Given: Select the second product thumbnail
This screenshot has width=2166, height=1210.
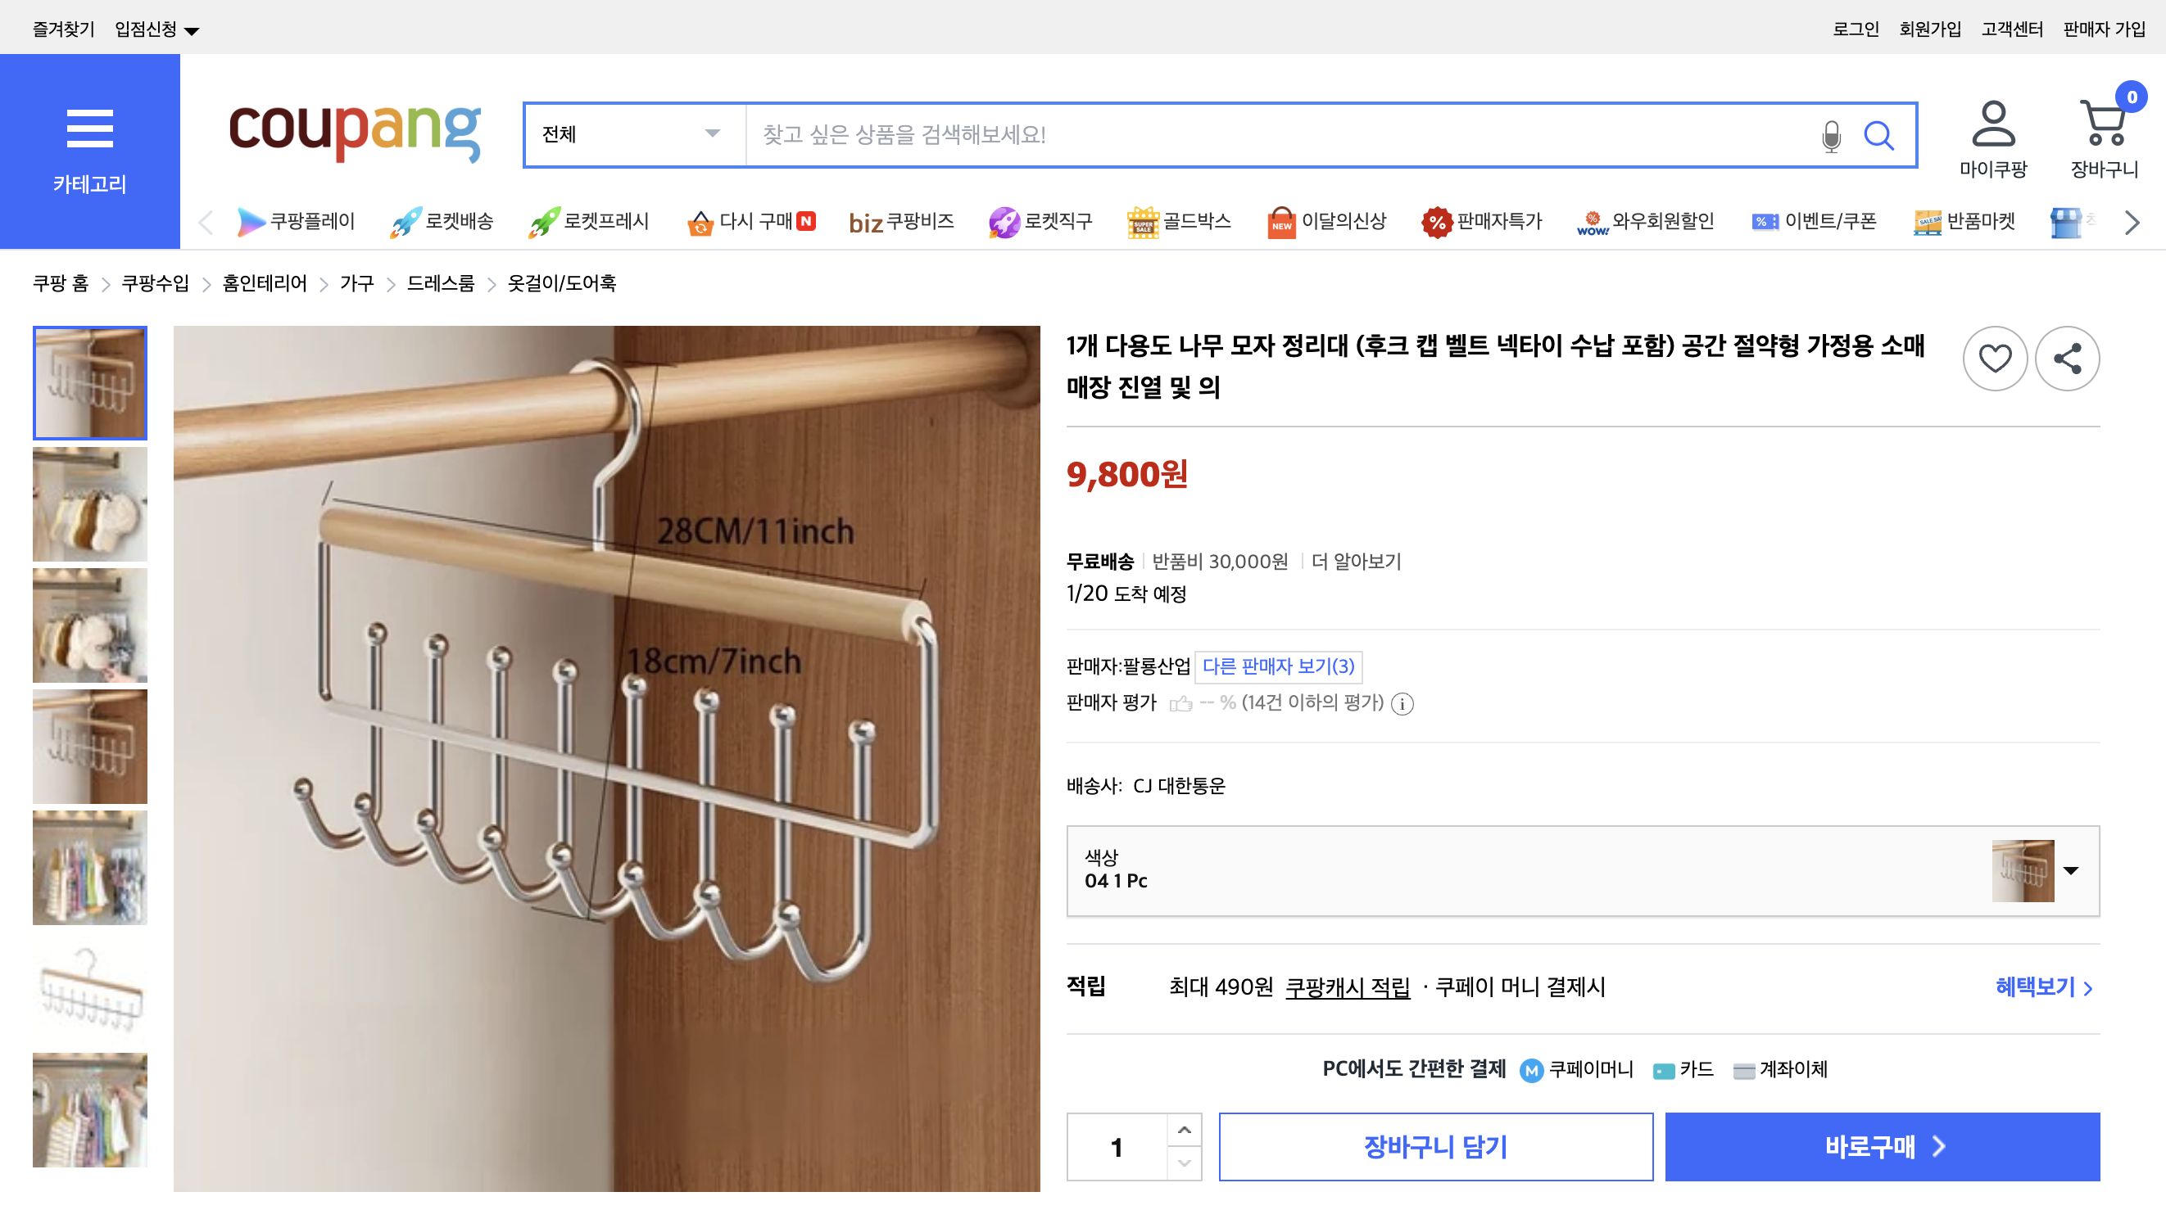Looking at the screenshot, I should 89,503.
